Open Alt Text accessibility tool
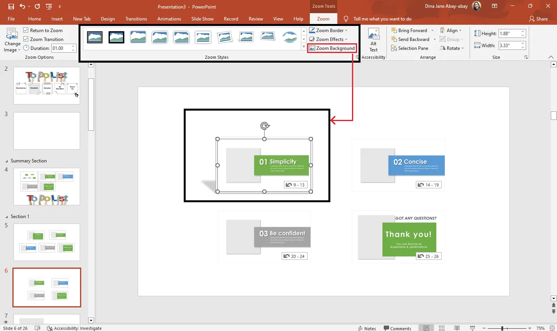The height and width of the screenshot is (331, 557). click(374, 40)
